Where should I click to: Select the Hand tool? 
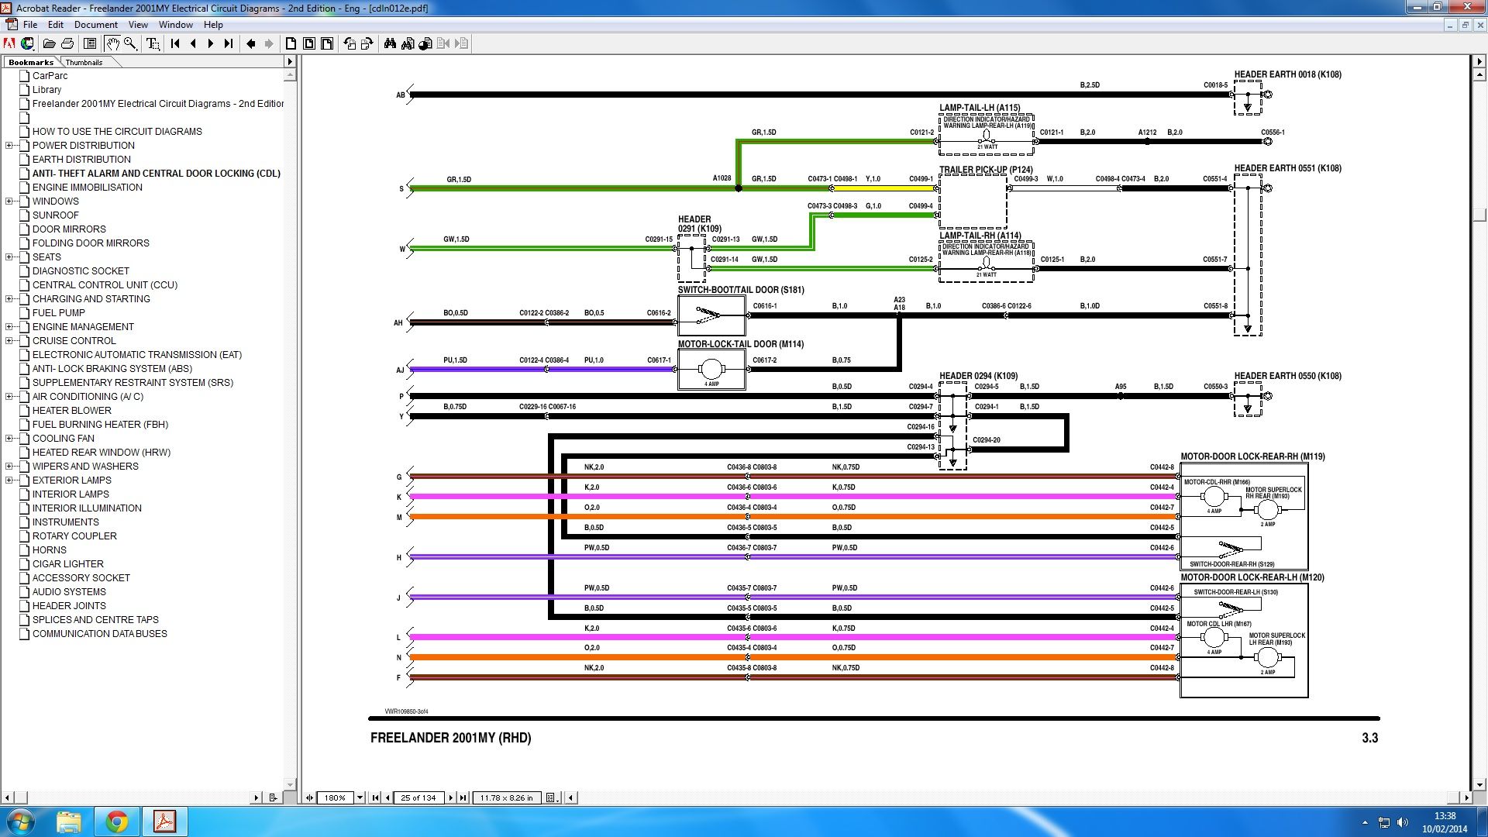(112, 43)
